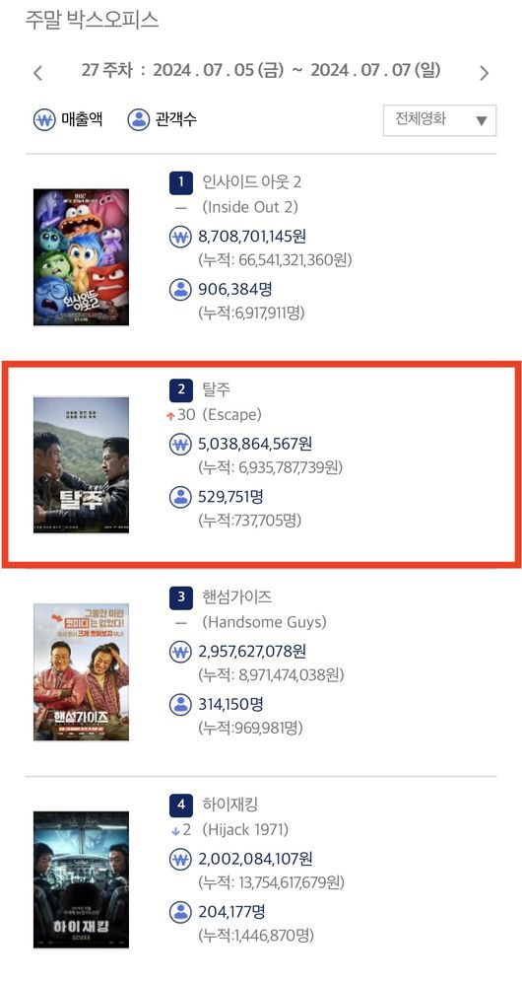
Task: Click audience icon beside 906,384명
Action: pyautogui.click(x=180, y=289)
